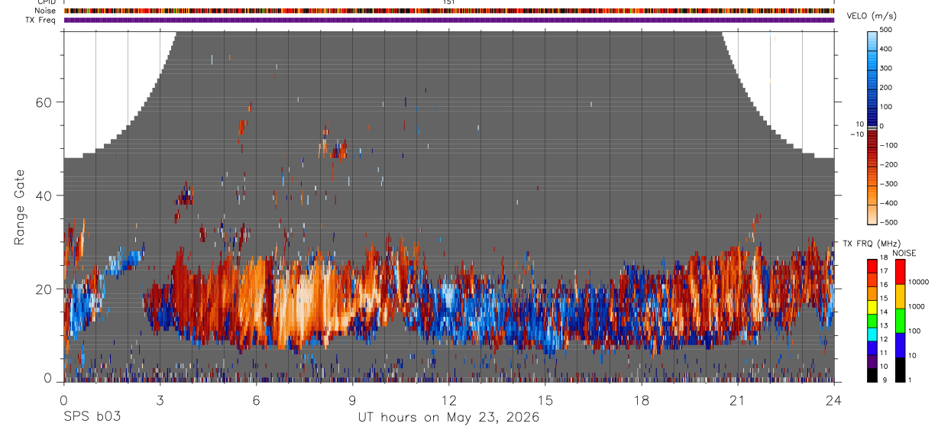Click the 'SPS b03' radar label
The image size is (938, 433).
(91, 417)
